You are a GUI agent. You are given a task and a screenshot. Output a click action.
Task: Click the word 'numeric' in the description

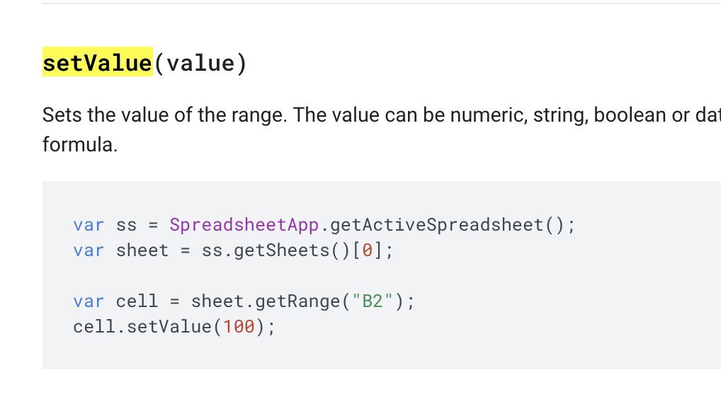click(484, 115)
